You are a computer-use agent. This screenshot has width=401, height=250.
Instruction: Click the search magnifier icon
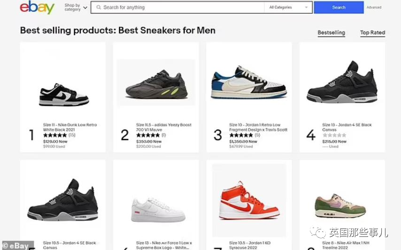click(99, 7)
